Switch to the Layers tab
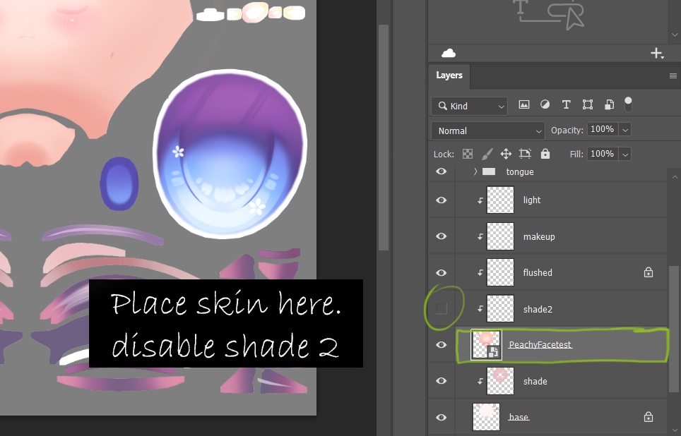The width and height of the screenshot is (681, 436). pos(449,75)
